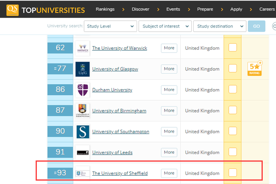Open the Study destination dropdown
Screen dimensions: 276x184
pyautogui.click(x=220, y=26)
